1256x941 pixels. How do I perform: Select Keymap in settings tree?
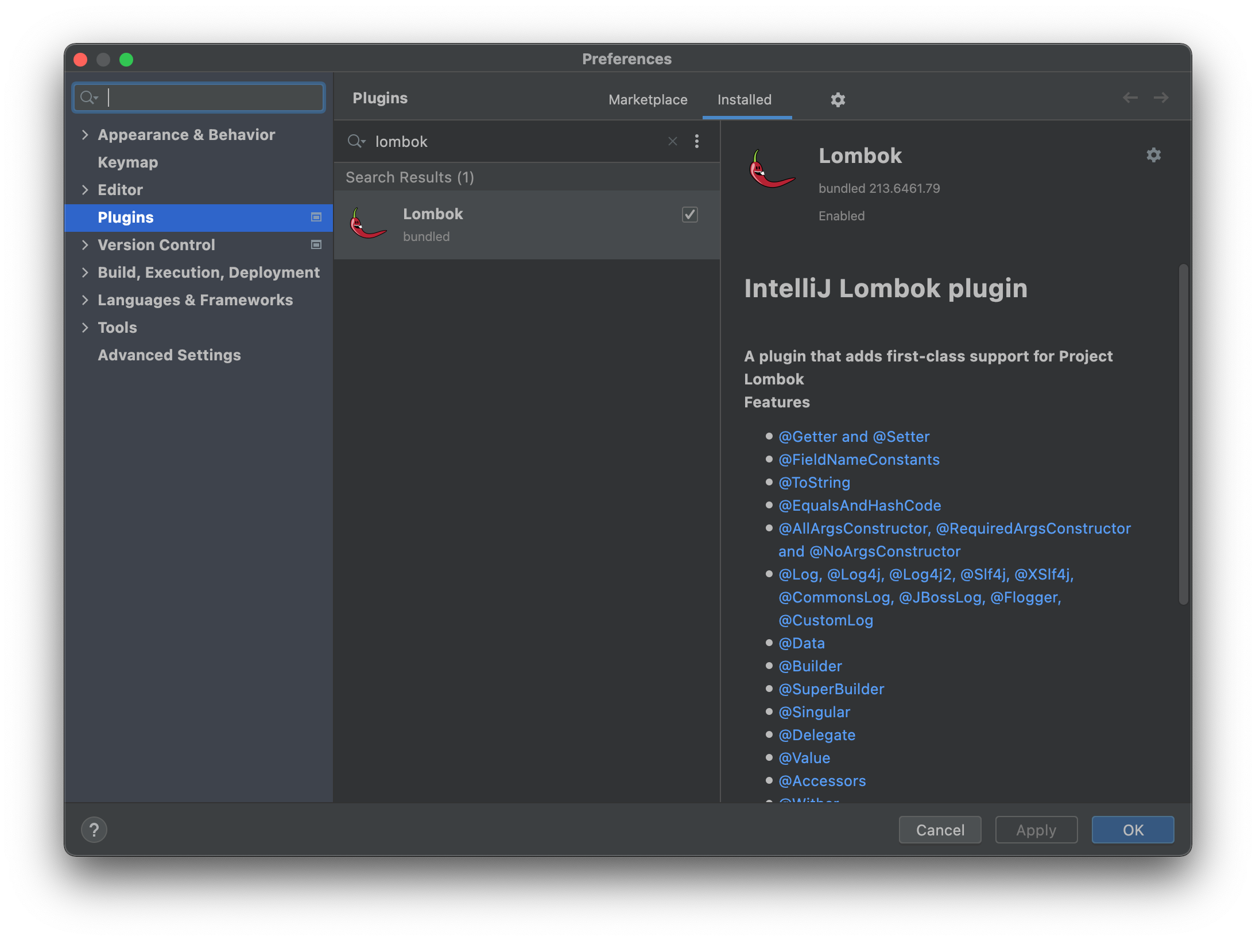(127, 162)
